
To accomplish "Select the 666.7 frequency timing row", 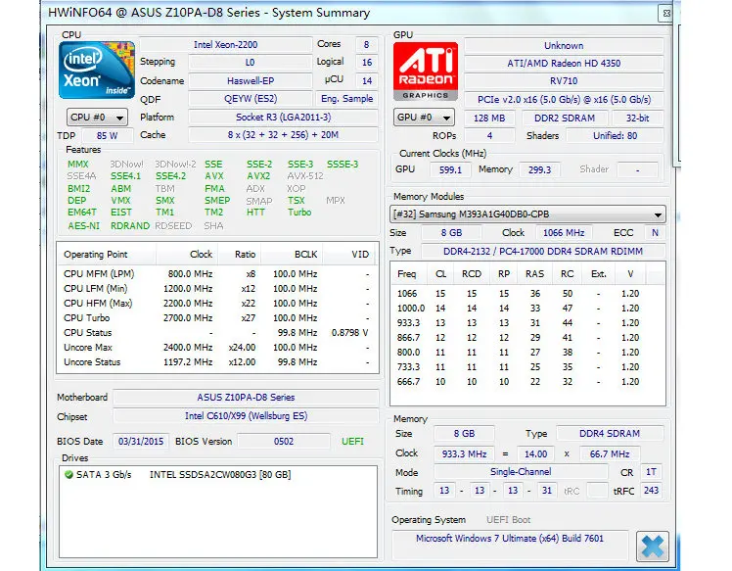I will [527, 382].
